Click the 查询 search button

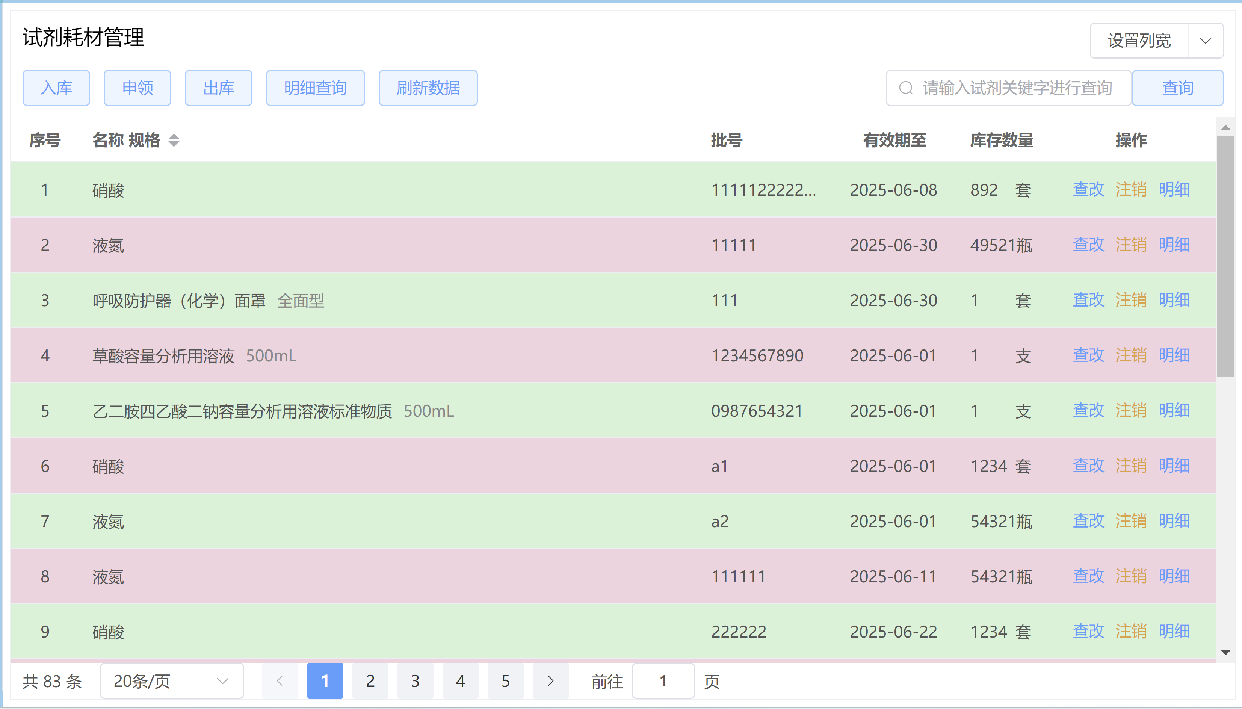pyautogui.click(x=1177, y=88)
